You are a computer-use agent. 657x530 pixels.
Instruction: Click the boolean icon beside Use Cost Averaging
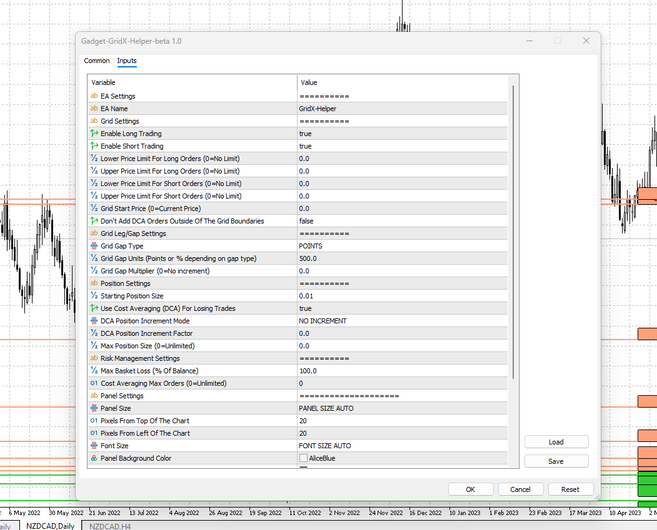click(94, 308)
